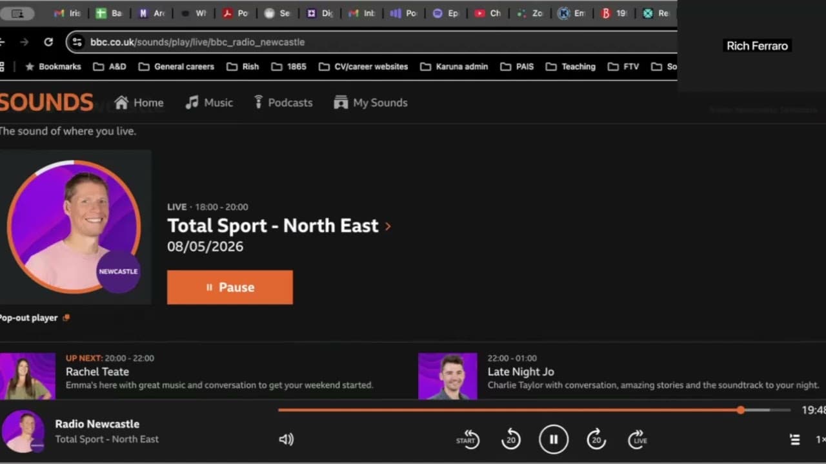The image size is (826, 464).
Task: Jump to LIVE broadcast
Action: pos(638,439)
